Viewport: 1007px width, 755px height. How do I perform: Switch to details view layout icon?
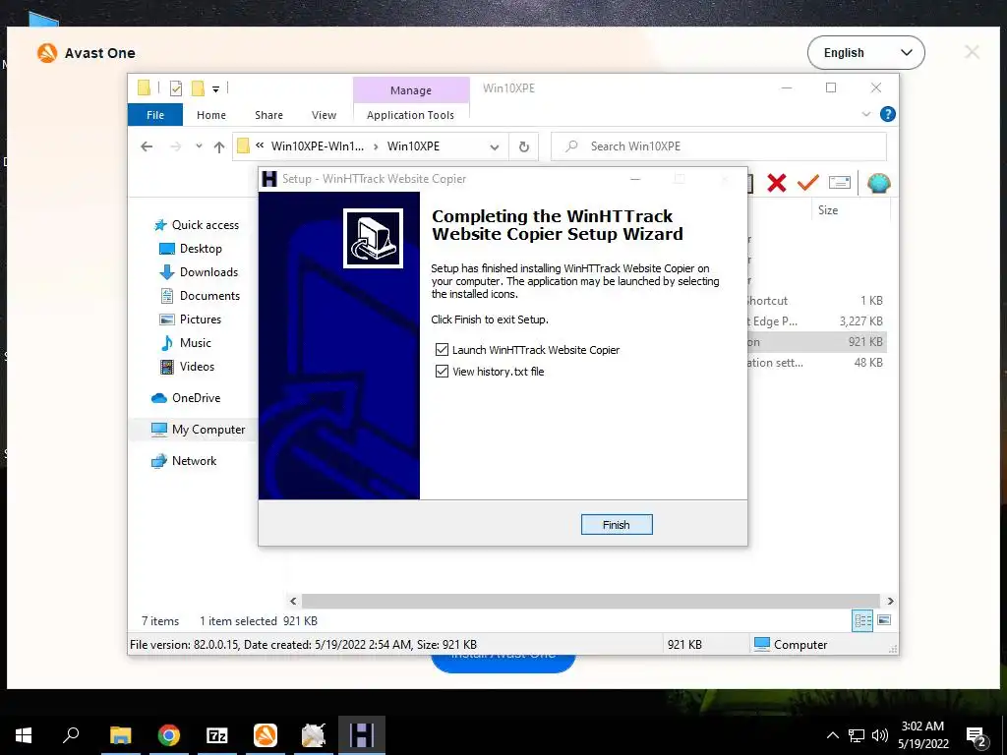[x=862, y=620]
